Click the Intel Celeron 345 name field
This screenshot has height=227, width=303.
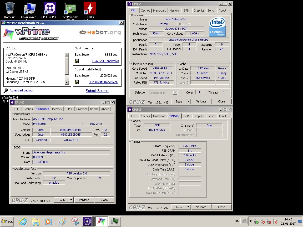[x=176, y=19]
